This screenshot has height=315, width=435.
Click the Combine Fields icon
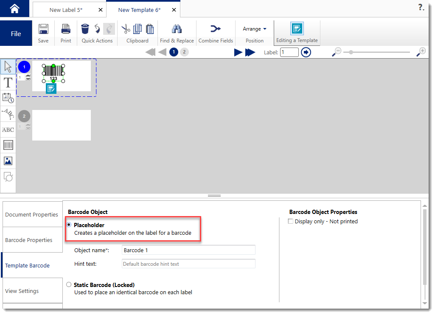(x=216, y=29)
